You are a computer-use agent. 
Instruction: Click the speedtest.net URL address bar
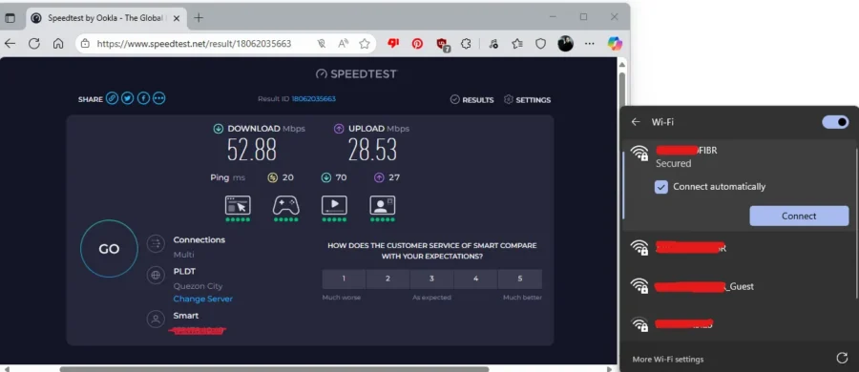(194, 44)
